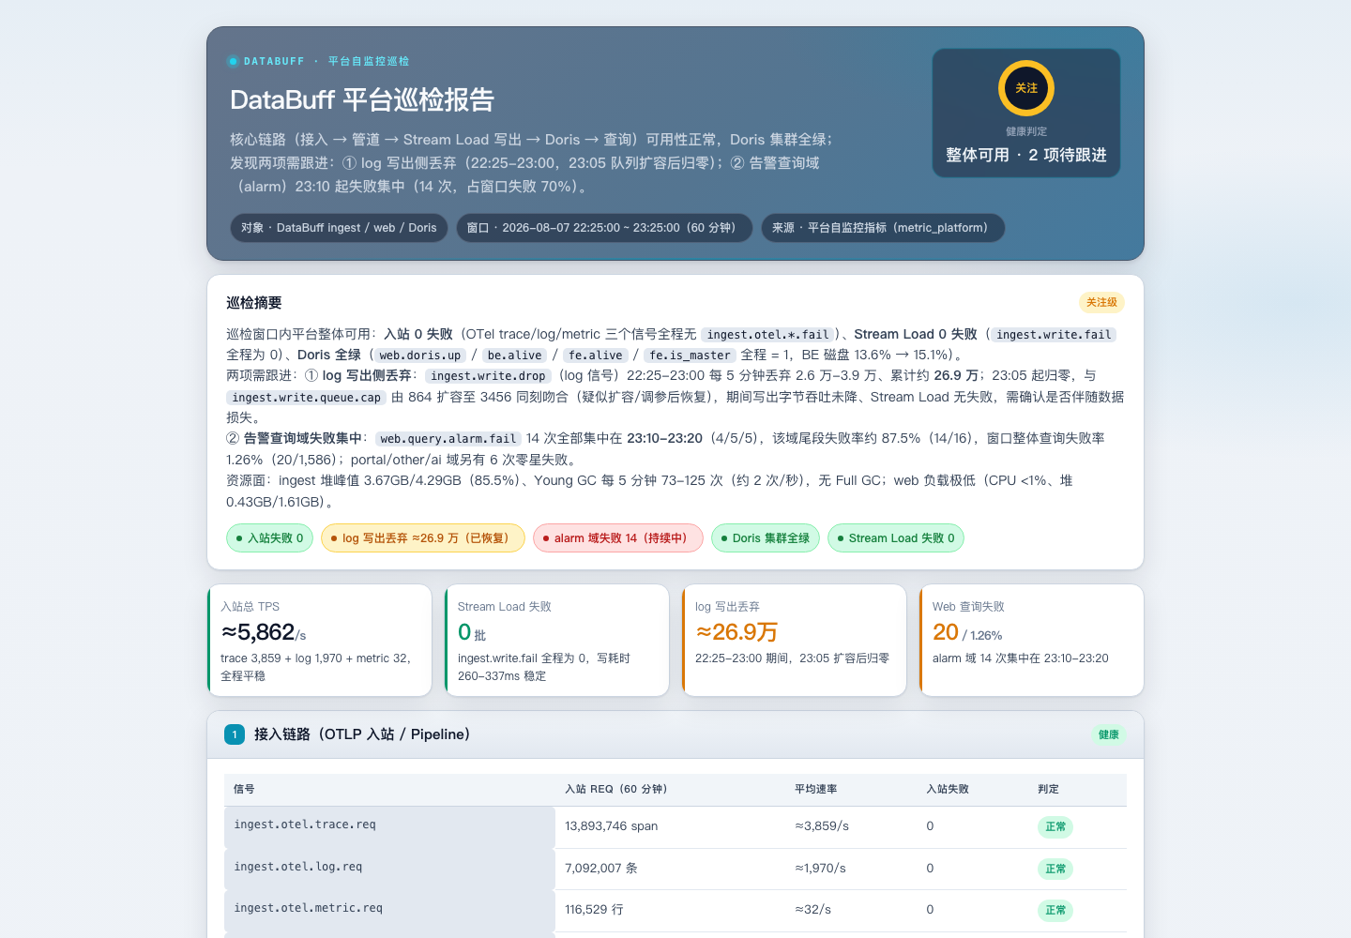The image size is (1351, 938).
Task: Click the alarm 域失败 14 chip
Action: coord(617,538)
